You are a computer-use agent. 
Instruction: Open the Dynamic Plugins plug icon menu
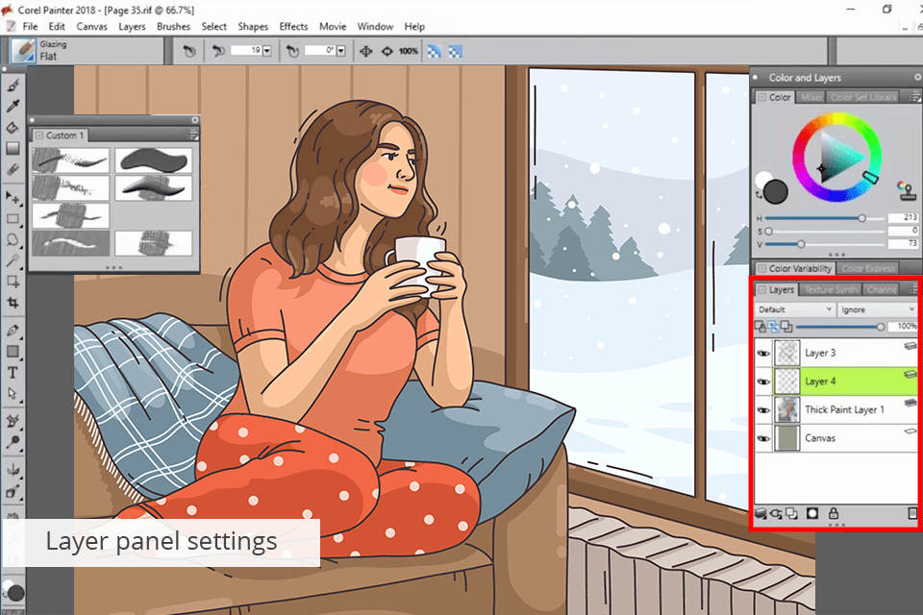click(x=776, y=514)
